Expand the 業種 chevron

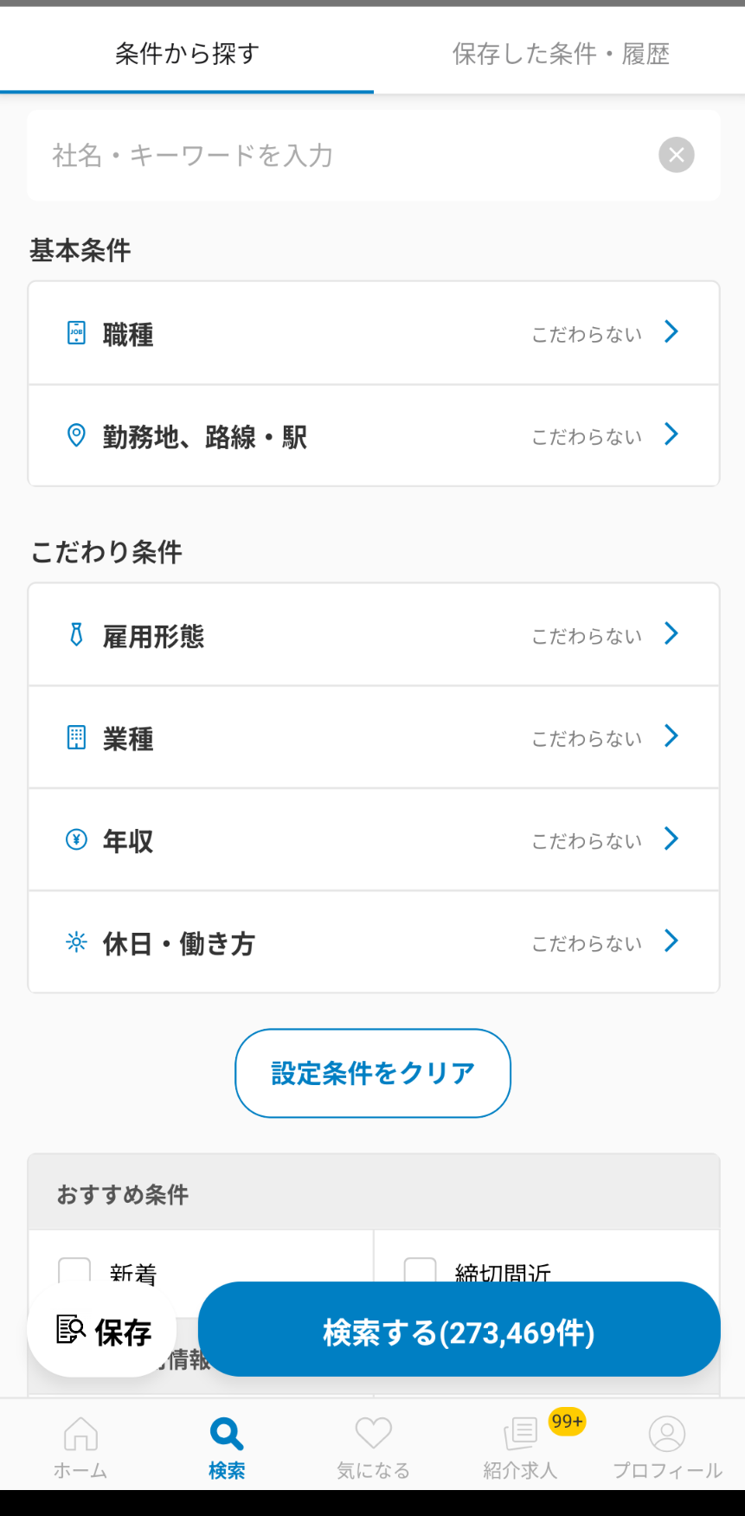pos(671,736)
